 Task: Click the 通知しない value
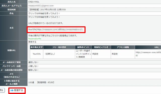click(33, 62)
